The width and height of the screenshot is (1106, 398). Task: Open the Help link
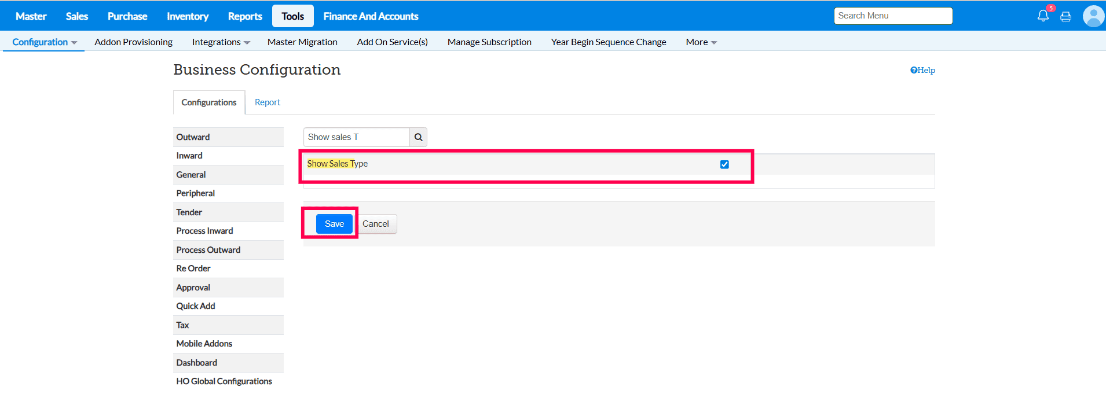click(x=922, y=70)
